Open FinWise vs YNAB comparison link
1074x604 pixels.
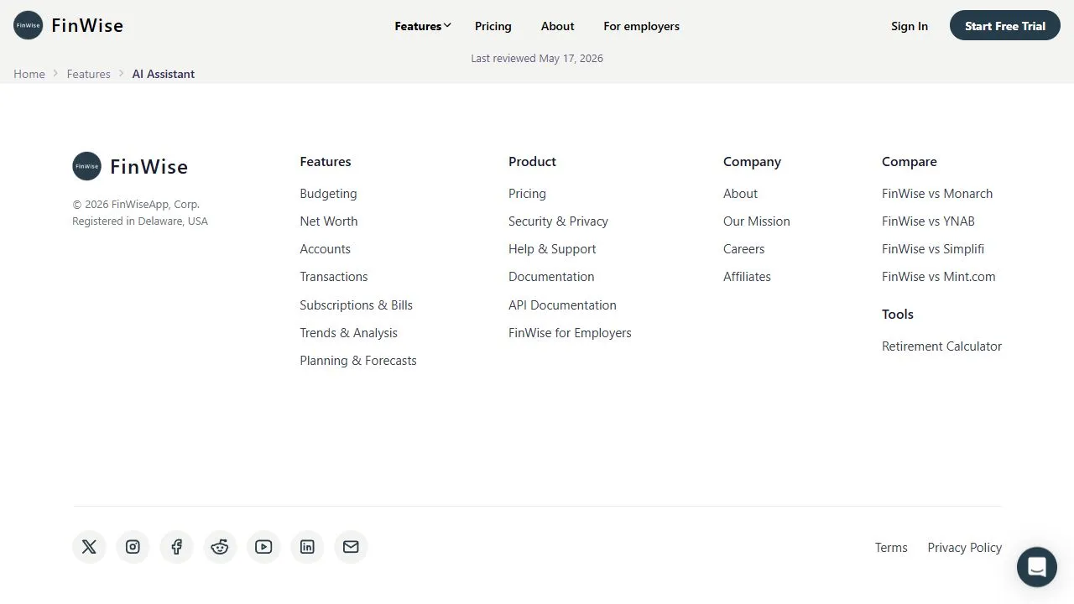tap(928, 221)
